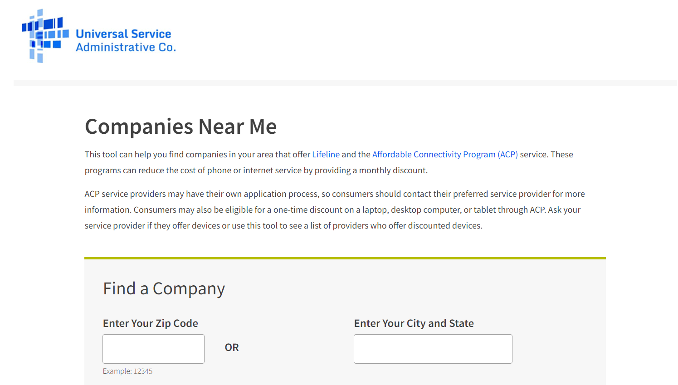
Task: Click the "Companies Near Me" page heading
Action: click(x=180, y=127)
